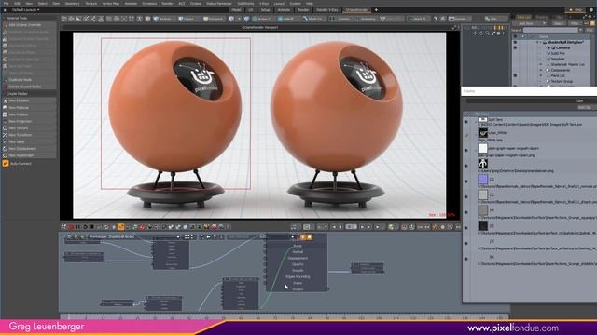Switch to Polygons selection mode
This screenshot has height=335, width=597.
(x=214, y=19)
